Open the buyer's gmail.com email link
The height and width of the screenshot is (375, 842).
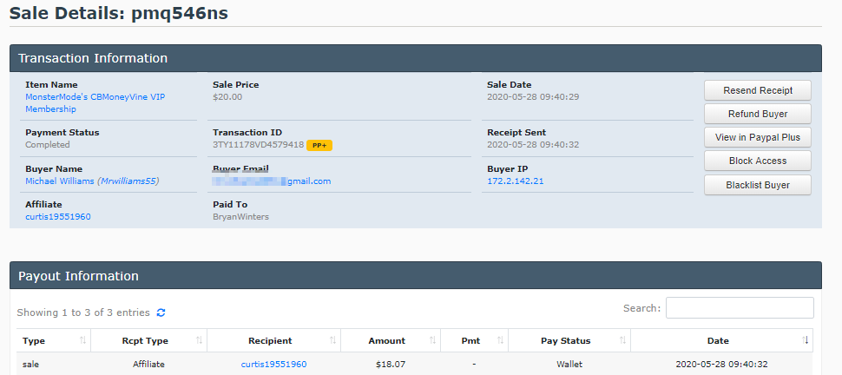[272, 181]
